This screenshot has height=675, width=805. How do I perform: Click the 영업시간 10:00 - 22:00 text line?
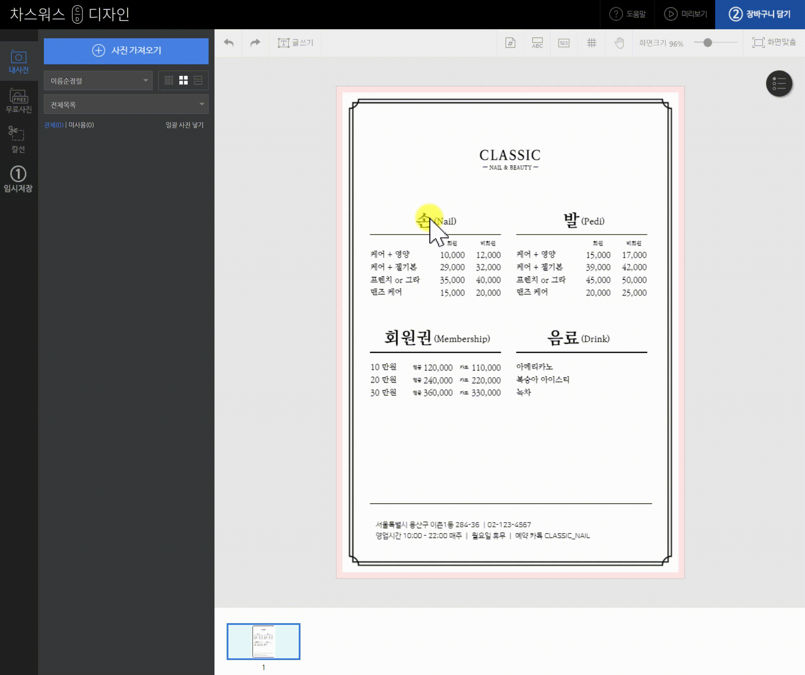482,535
